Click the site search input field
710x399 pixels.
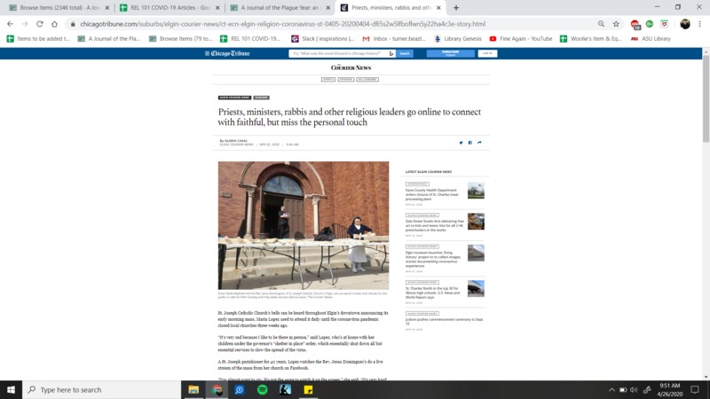(x=339, y=53)
